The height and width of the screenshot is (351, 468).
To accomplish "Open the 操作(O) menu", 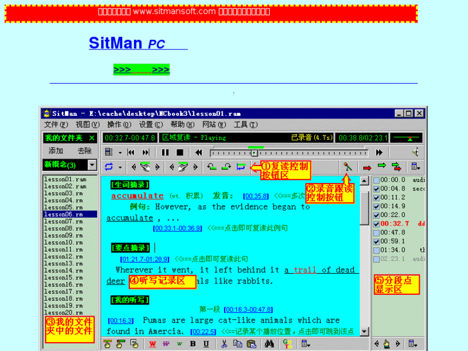I will pyautogui.click(x=119, y=124).
